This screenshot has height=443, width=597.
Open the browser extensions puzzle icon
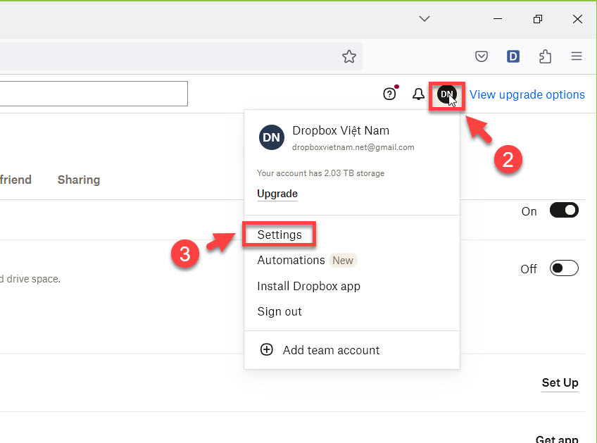point(545,57)
